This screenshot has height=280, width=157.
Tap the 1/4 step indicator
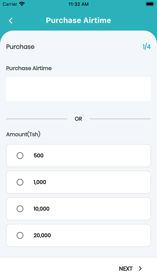147,47
